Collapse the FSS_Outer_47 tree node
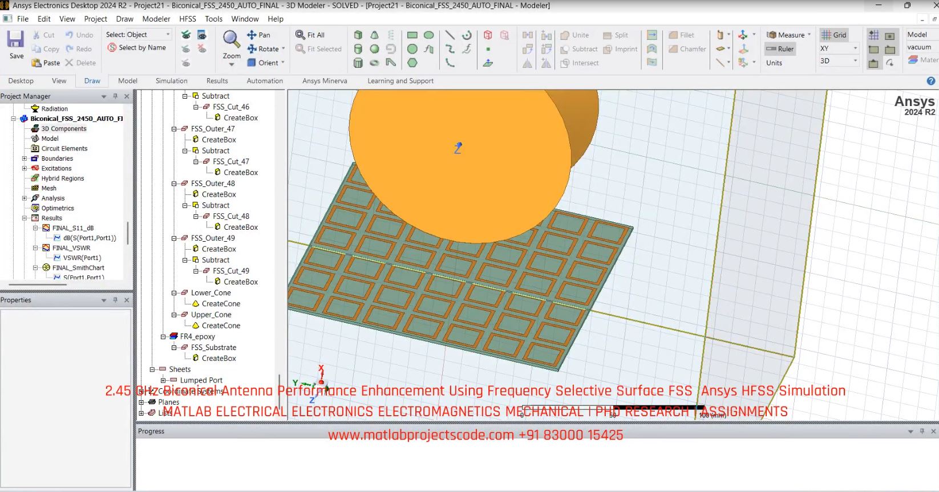The image size is (939, 492). pos(174,129)
